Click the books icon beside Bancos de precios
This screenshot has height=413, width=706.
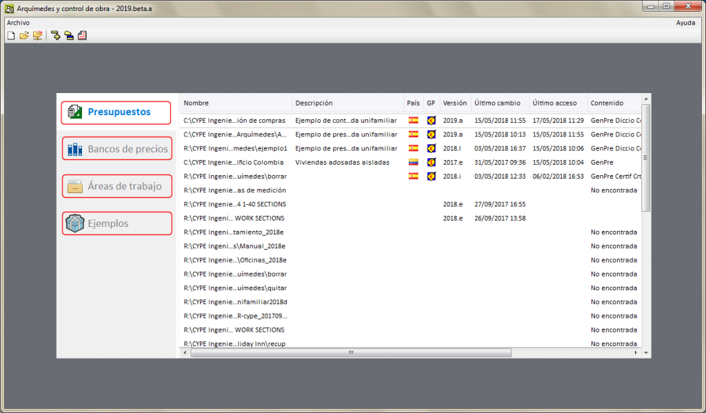click(74, 149)
